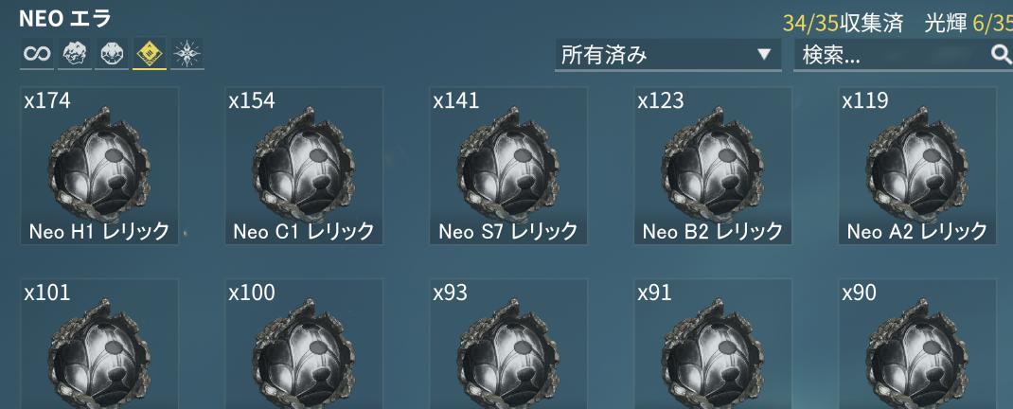Screen dimensions: 1013x409
Task: Select the Neo C1 レリック x154
Action: (304, 166)
